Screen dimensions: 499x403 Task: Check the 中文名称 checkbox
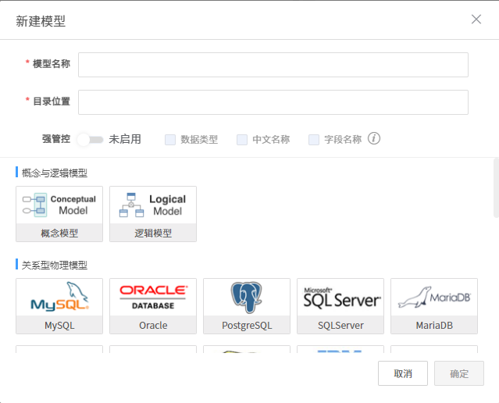(242, 140)
